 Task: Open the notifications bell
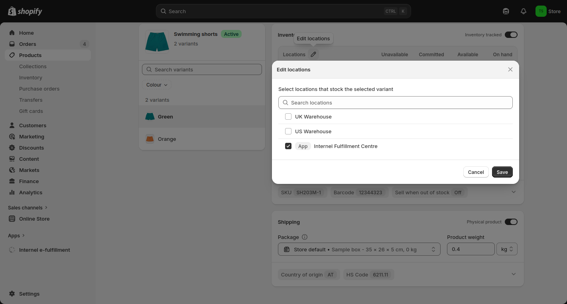coord(524,11)
